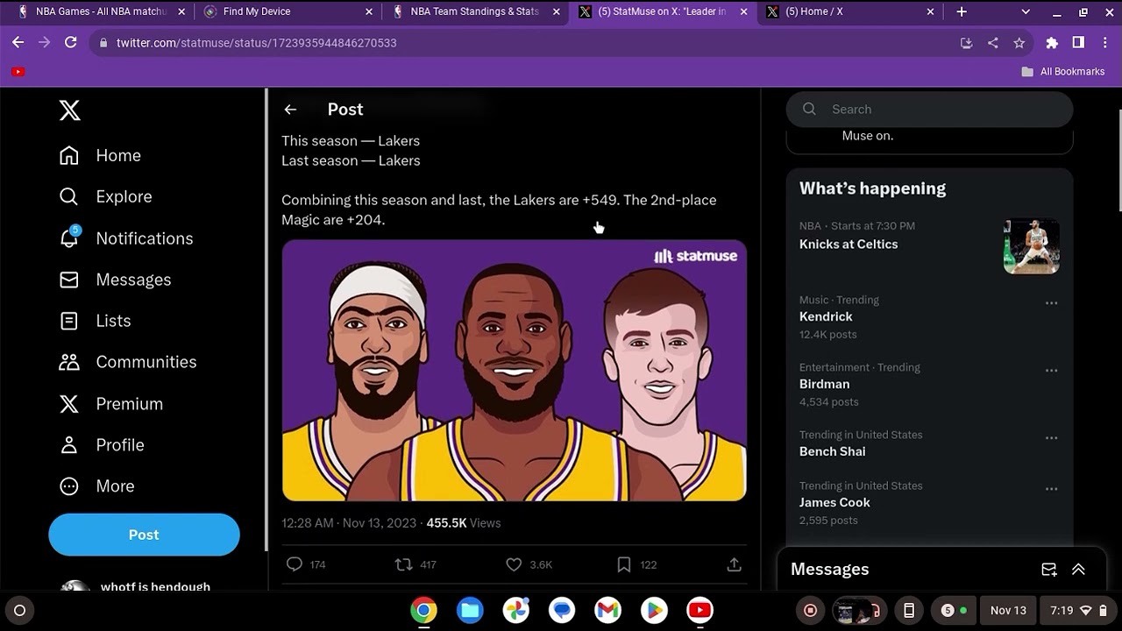Bookmark this page with the star icon
1122x631 pixels.
[x=1019, y=42]
